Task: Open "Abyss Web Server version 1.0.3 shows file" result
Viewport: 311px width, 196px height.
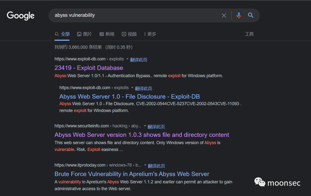Action: (142, 135)
